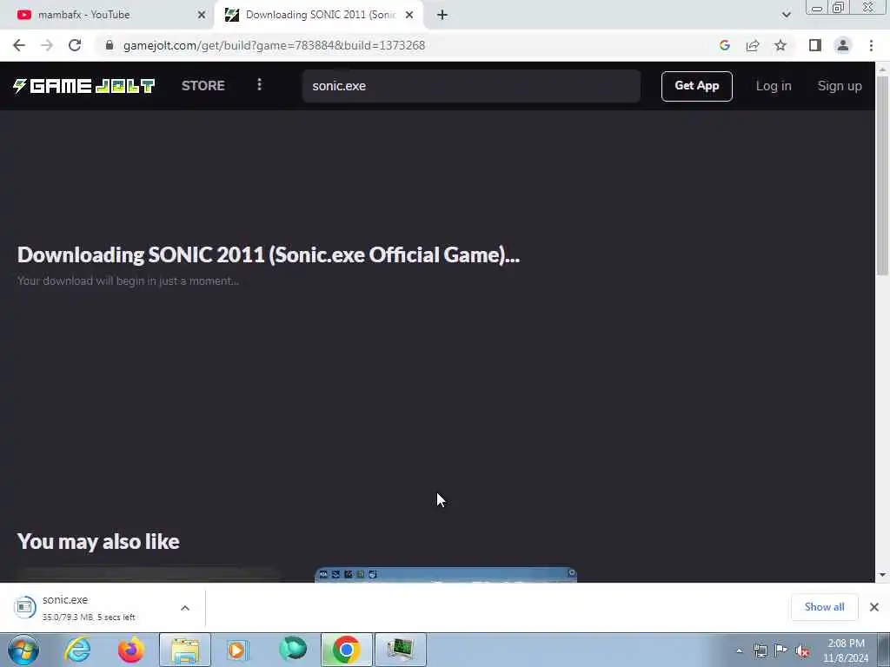Open the Sign up link
Screen dimensions: 890x667
pyautogui.click(x=839, y=86)
